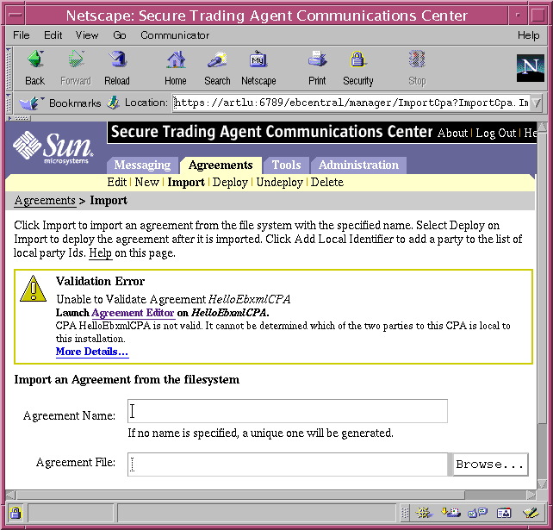Click the New agreement sub-link
This screenshot has height=530, width=553.
click(147, 182)
